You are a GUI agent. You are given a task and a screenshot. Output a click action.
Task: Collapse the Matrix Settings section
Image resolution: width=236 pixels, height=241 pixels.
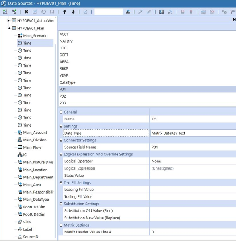click(x=61, y=225)
